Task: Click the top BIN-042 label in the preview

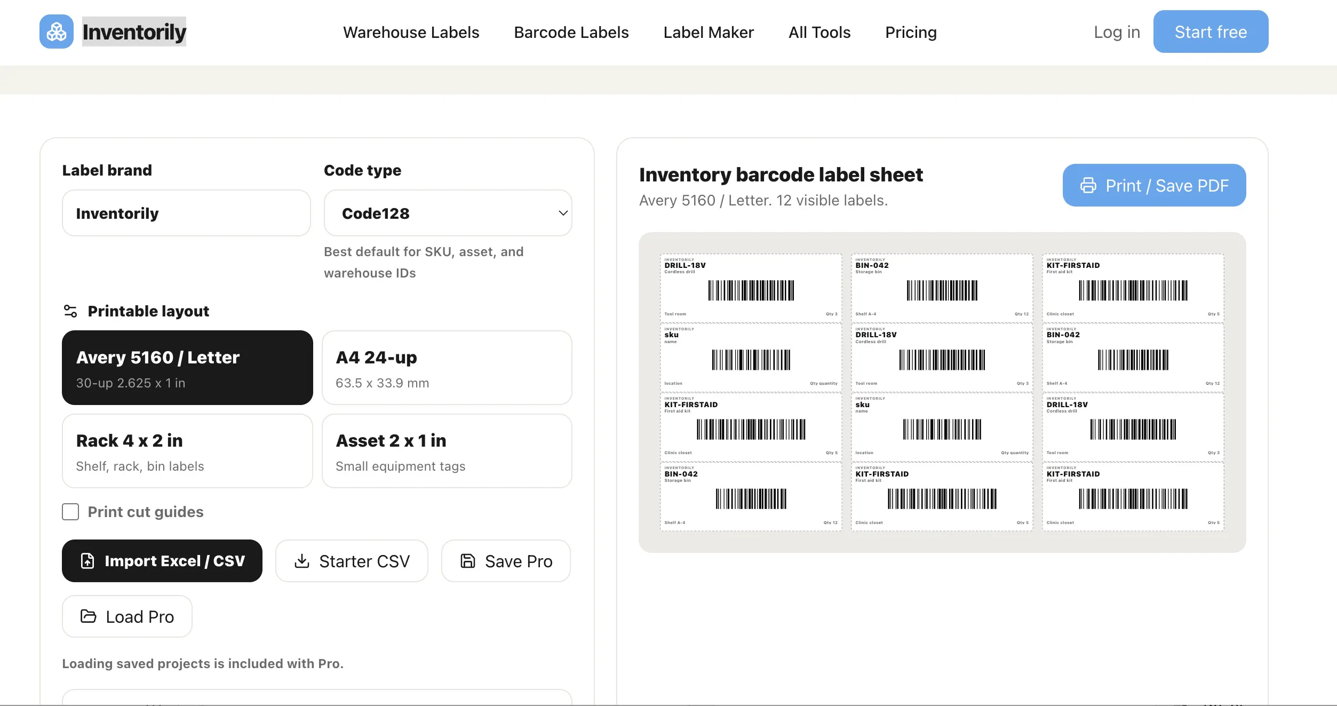Action: pos(942,288)
